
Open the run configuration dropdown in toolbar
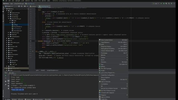(156, 4)
